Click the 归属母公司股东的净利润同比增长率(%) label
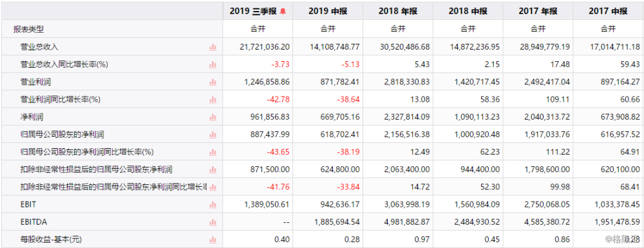Image resolution: width=644 pixels, height=248 pixels. 87,152
